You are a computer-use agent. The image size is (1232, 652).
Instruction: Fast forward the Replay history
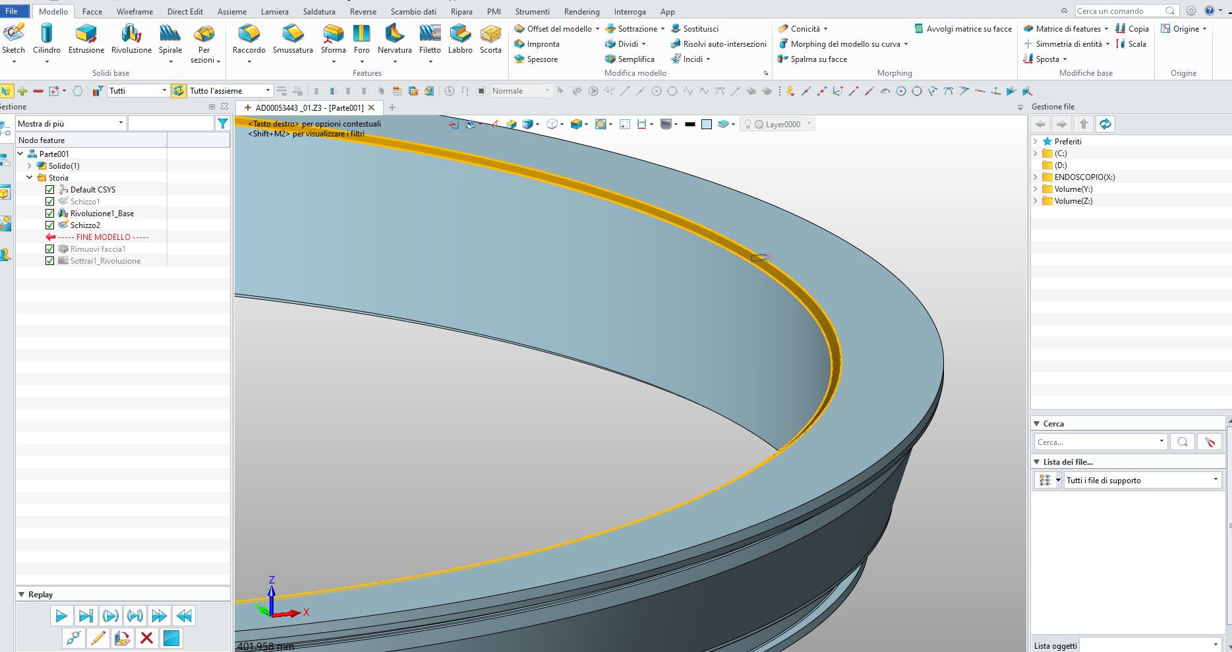160,616
